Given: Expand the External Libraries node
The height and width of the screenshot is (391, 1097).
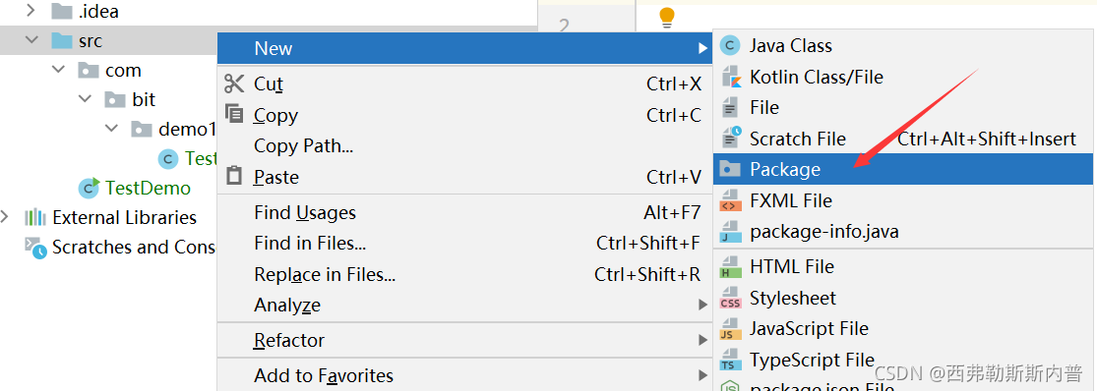Looking at the screenshot, I should point(6,217).
